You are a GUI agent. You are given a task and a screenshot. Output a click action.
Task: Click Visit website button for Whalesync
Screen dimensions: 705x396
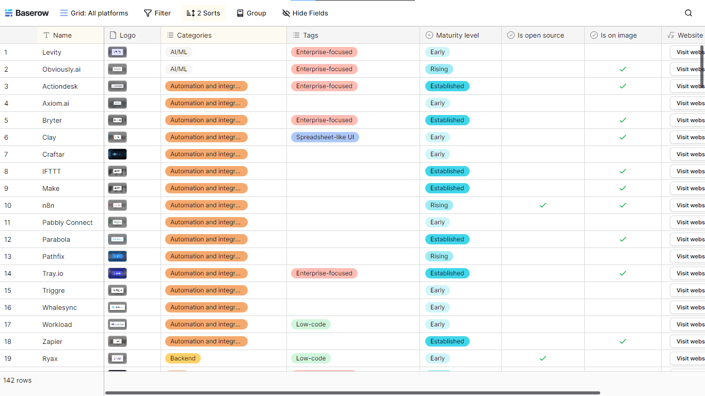[687, 307]
